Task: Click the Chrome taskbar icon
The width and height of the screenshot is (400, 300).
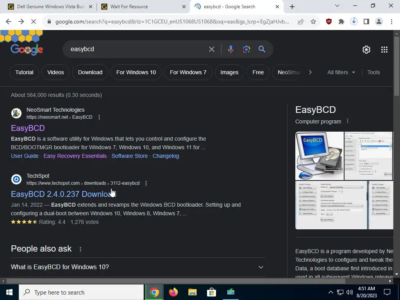Action: point(154,292)
